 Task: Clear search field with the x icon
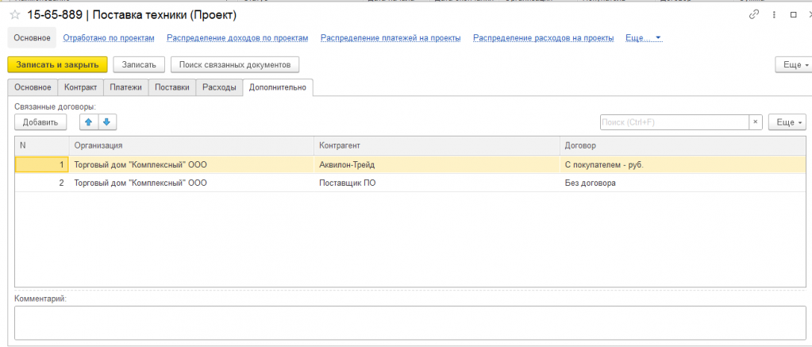click(x=756, y=122)
